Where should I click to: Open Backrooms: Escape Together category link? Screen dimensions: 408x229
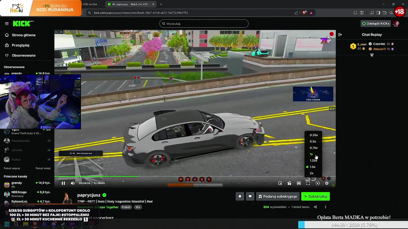coord(98,207)
